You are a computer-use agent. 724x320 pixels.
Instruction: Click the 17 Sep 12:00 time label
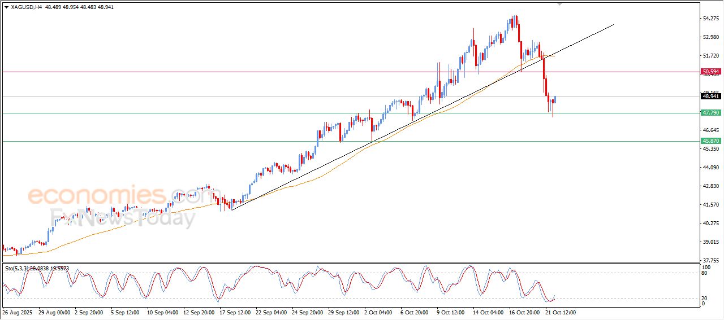234,312
